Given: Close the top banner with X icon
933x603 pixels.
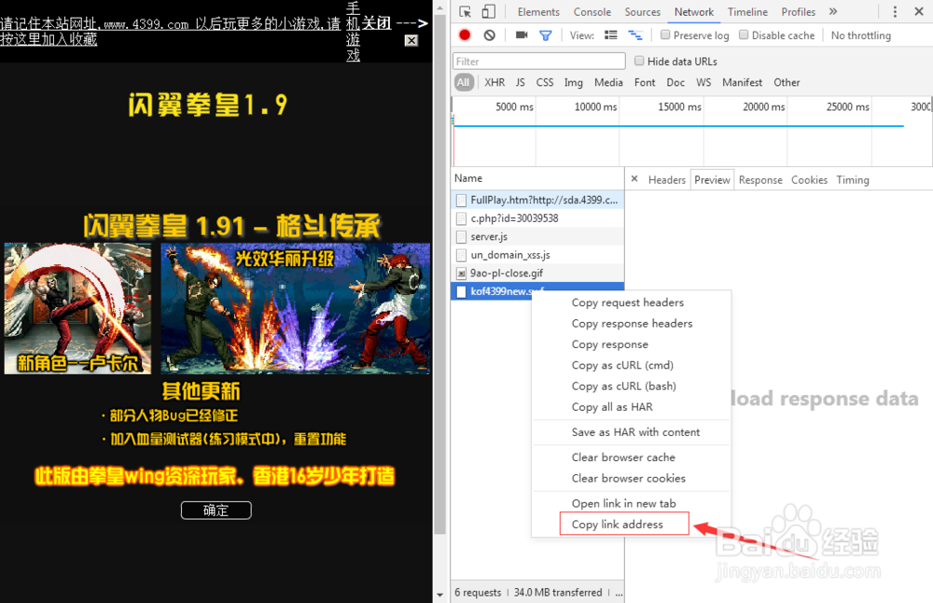Looking at the screenshot, I should click(411, 40).
